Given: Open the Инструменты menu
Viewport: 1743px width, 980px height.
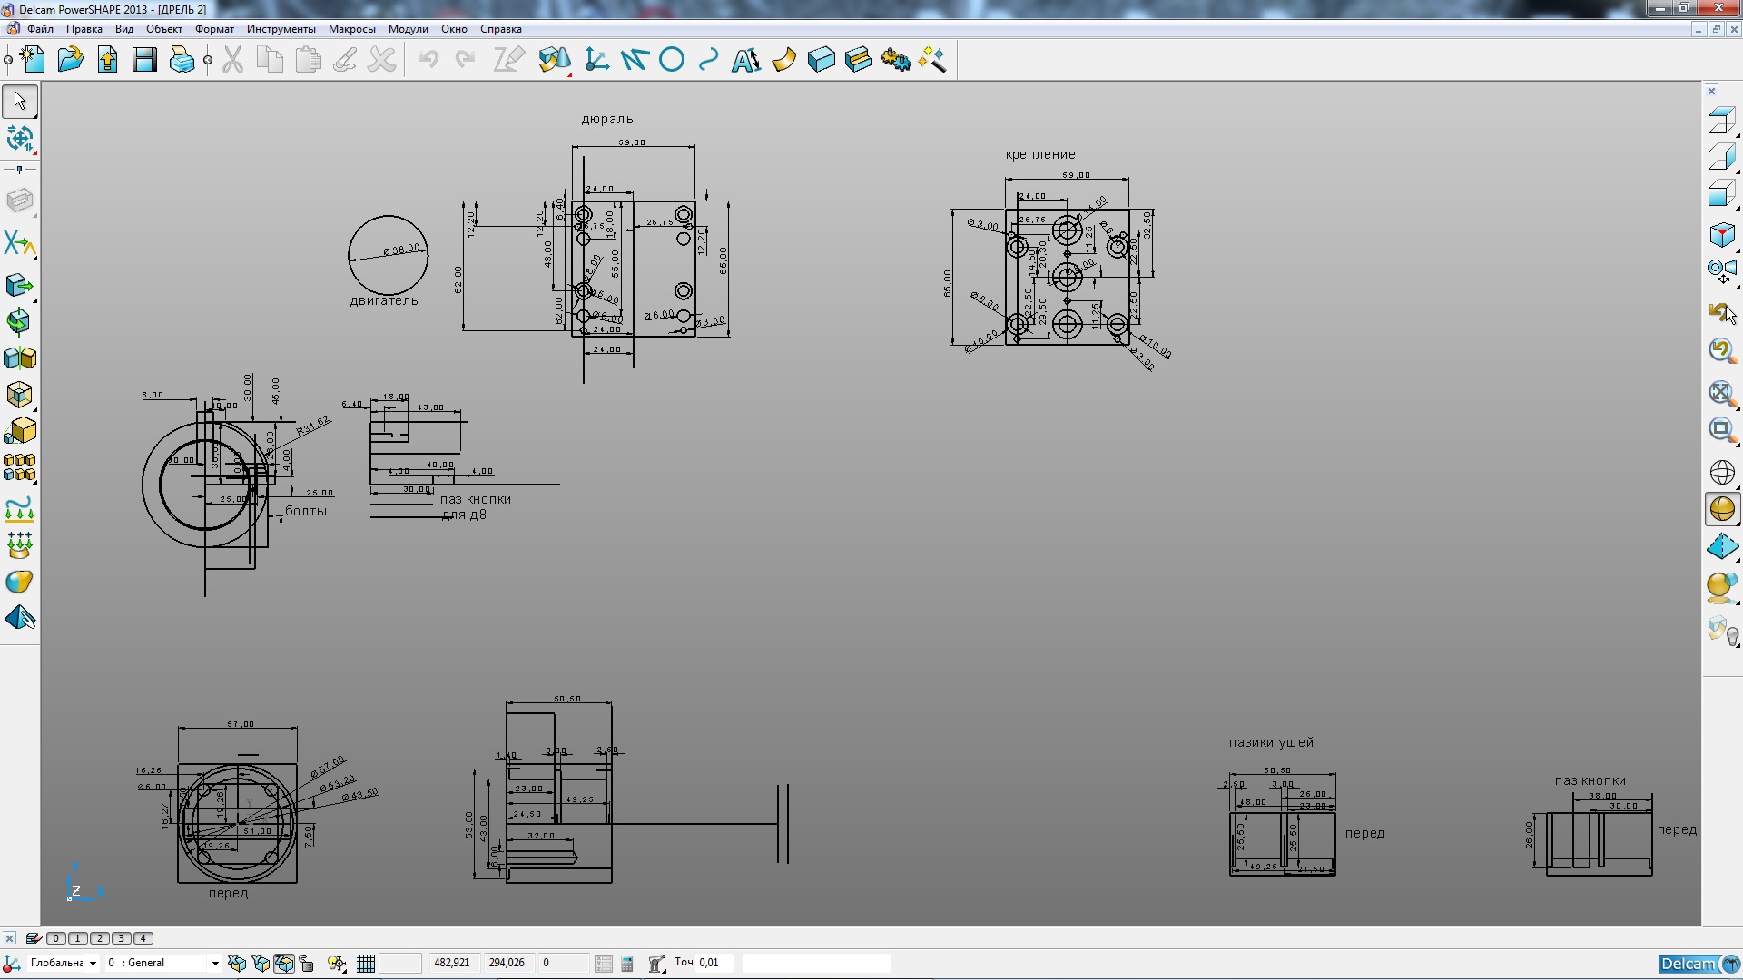Looking at the screenshot, I should (x=281, y=29).
